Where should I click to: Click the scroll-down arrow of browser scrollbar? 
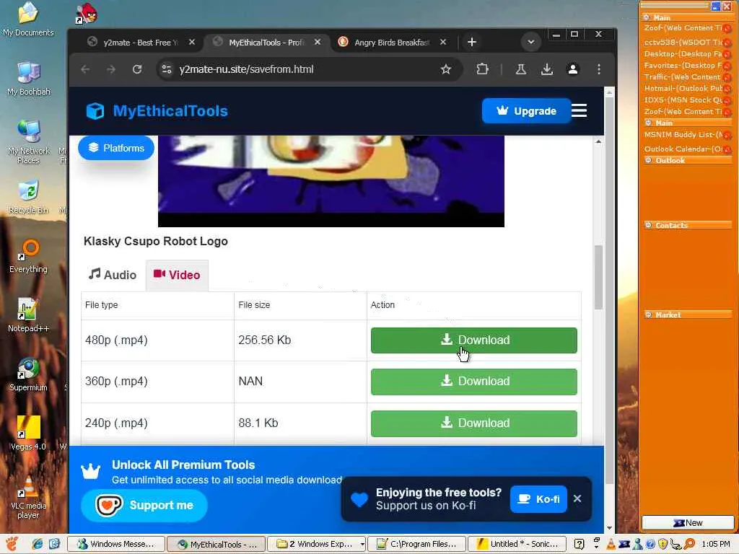click(x=609, y=528)
